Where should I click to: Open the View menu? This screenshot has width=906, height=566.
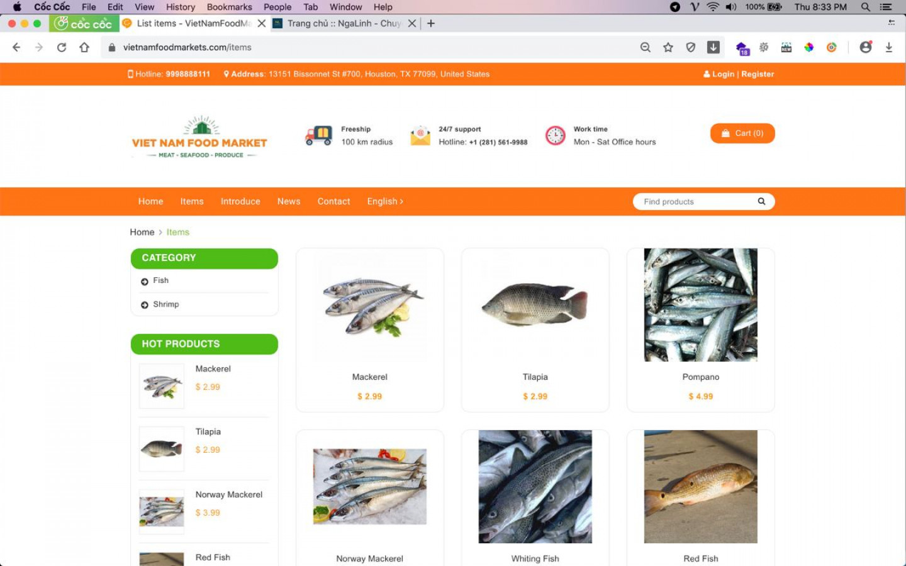tap(144, 7)
